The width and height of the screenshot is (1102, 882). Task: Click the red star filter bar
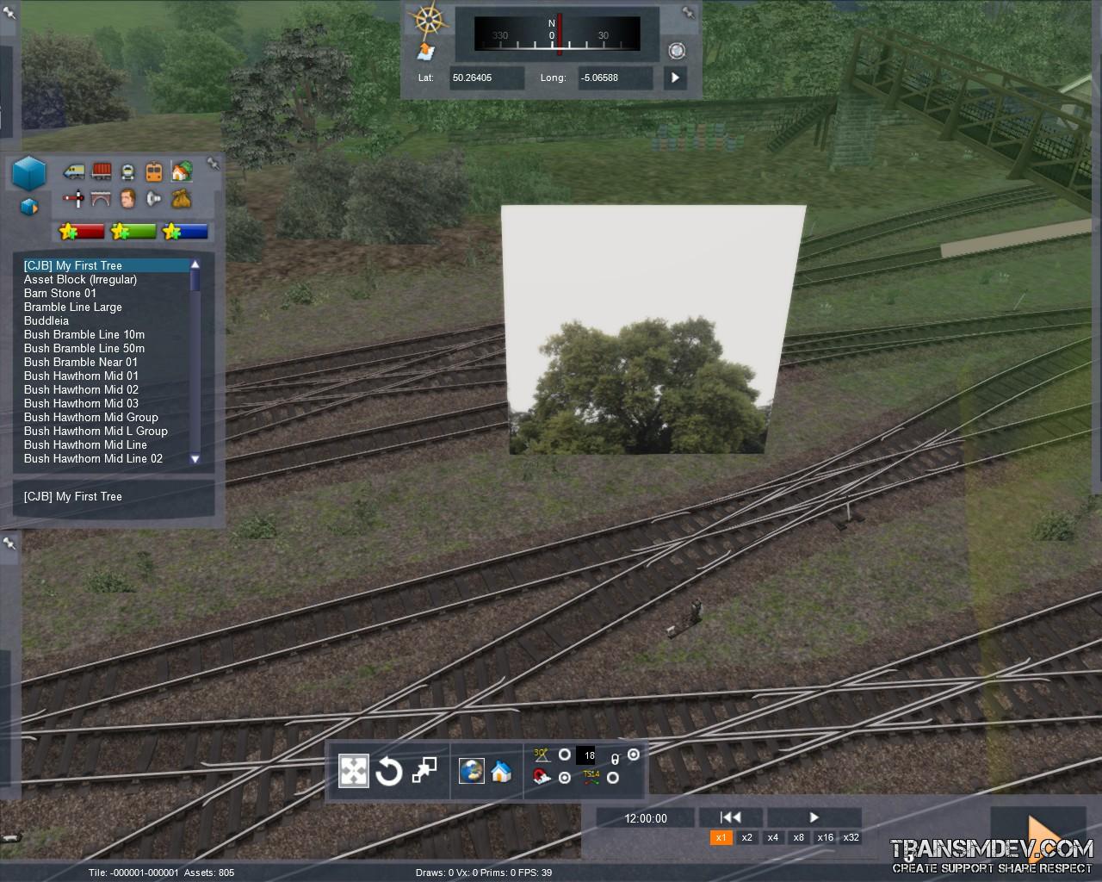pyautogui.click(x=82, y=231)
